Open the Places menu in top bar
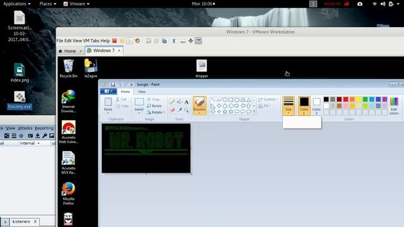Viewport: 404px width, 227px height. (48, 4)
